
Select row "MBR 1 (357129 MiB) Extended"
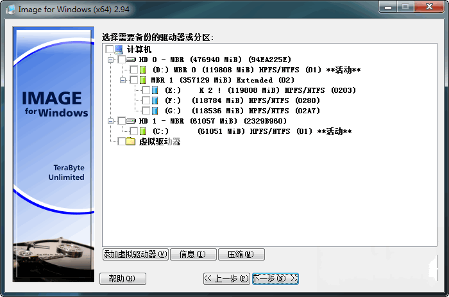(223, 80)
